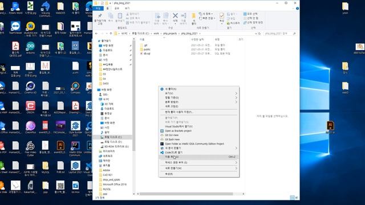Click the Properties checkmark icon in the ribbon
The width and height of the screenshot is (365, 205).
[x=222, y=16]
